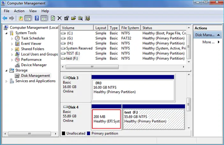Click the Storage node icon
This screenshot has height=145, width=224.
11,70
